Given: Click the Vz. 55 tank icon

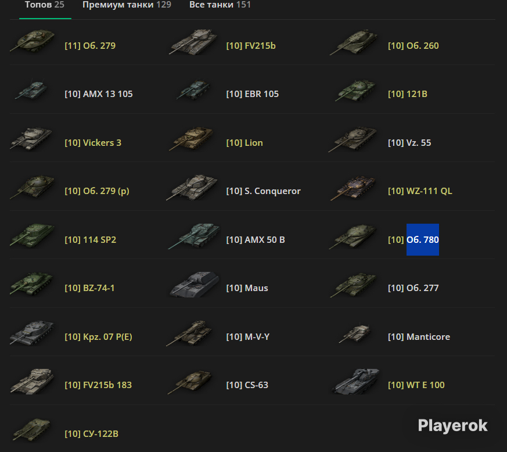Looking at the screenshot, I should (x=353, y=140).
